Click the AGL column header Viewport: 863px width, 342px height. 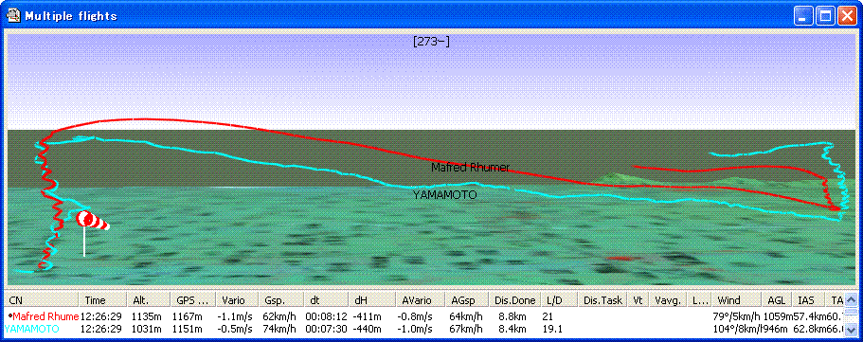pyautogui.click(x=777, y=300)
